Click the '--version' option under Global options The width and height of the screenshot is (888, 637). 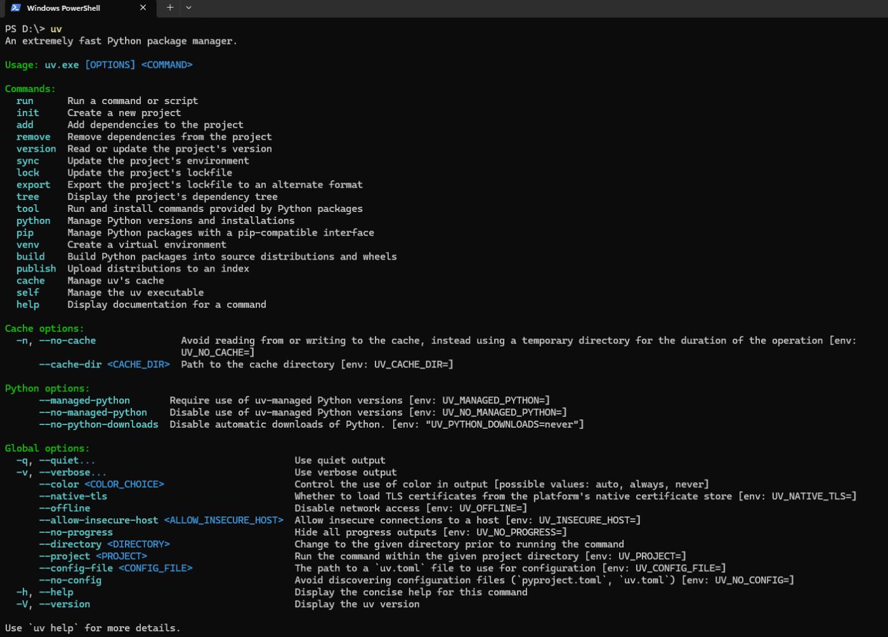click(x=65, y=605)
